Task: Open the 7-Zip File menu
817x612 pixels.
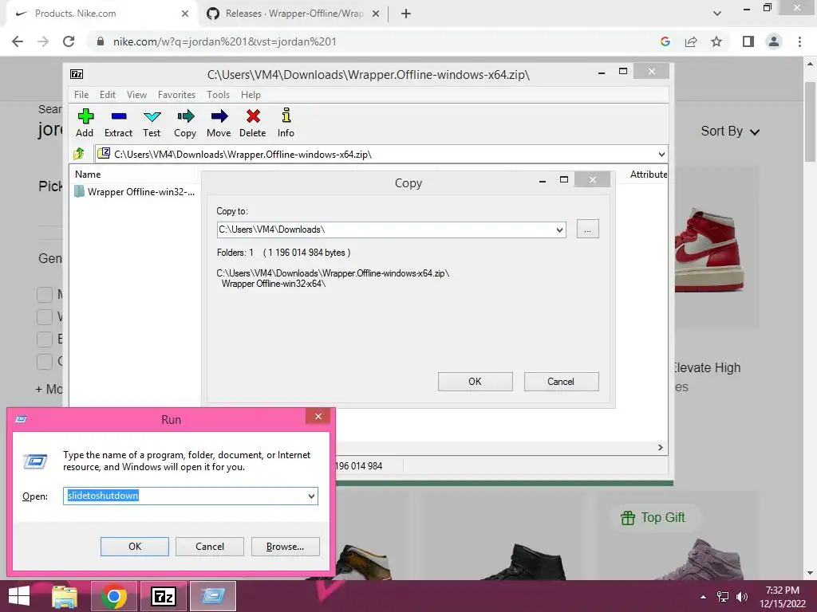Action: tap(81, 95)
